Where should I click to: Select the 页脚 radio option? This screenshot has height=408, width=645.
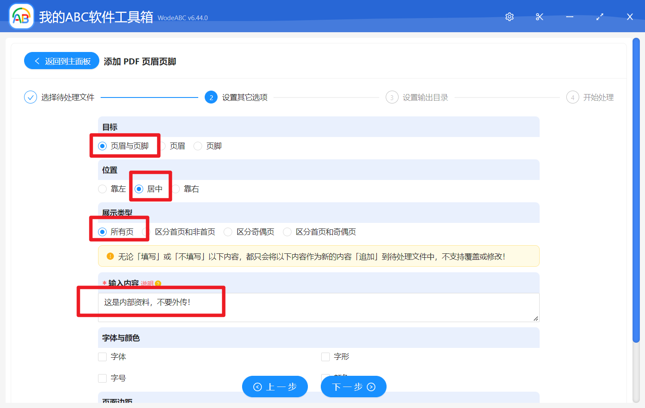(x=198, y=146)
